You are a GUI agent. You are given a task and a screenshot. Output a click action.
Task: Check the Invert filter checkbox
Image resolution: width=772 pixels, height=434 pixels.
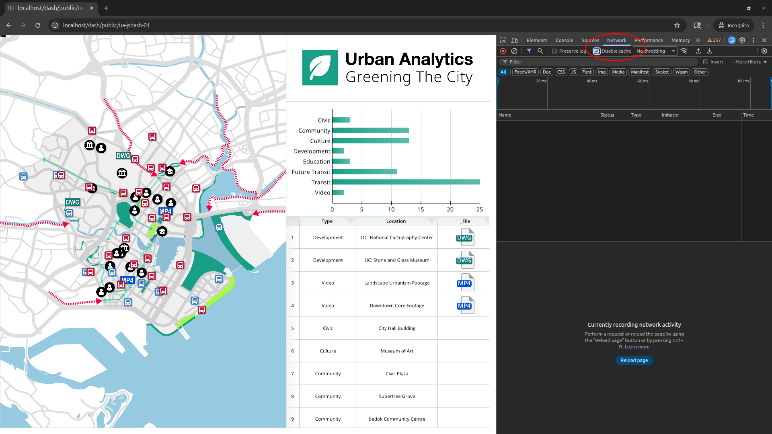click(x=706, y=62)
